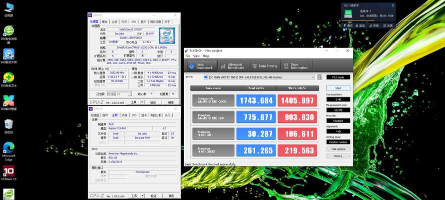Click 恢复 in the 360 U盘助手 widget
Image resolution: width=445 pixels, height=200 pixels.
click(x=374, y=25)
